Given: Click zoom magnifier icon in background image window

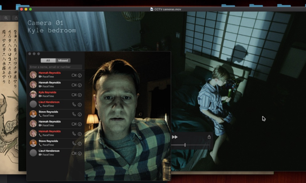Looking at the screenshot, I should coord(6,18).
